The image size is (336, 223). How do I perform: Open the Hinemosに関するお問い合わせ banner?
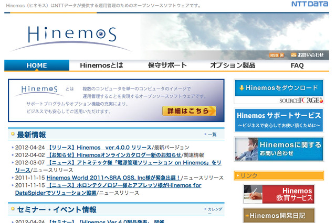click(279, 149)
